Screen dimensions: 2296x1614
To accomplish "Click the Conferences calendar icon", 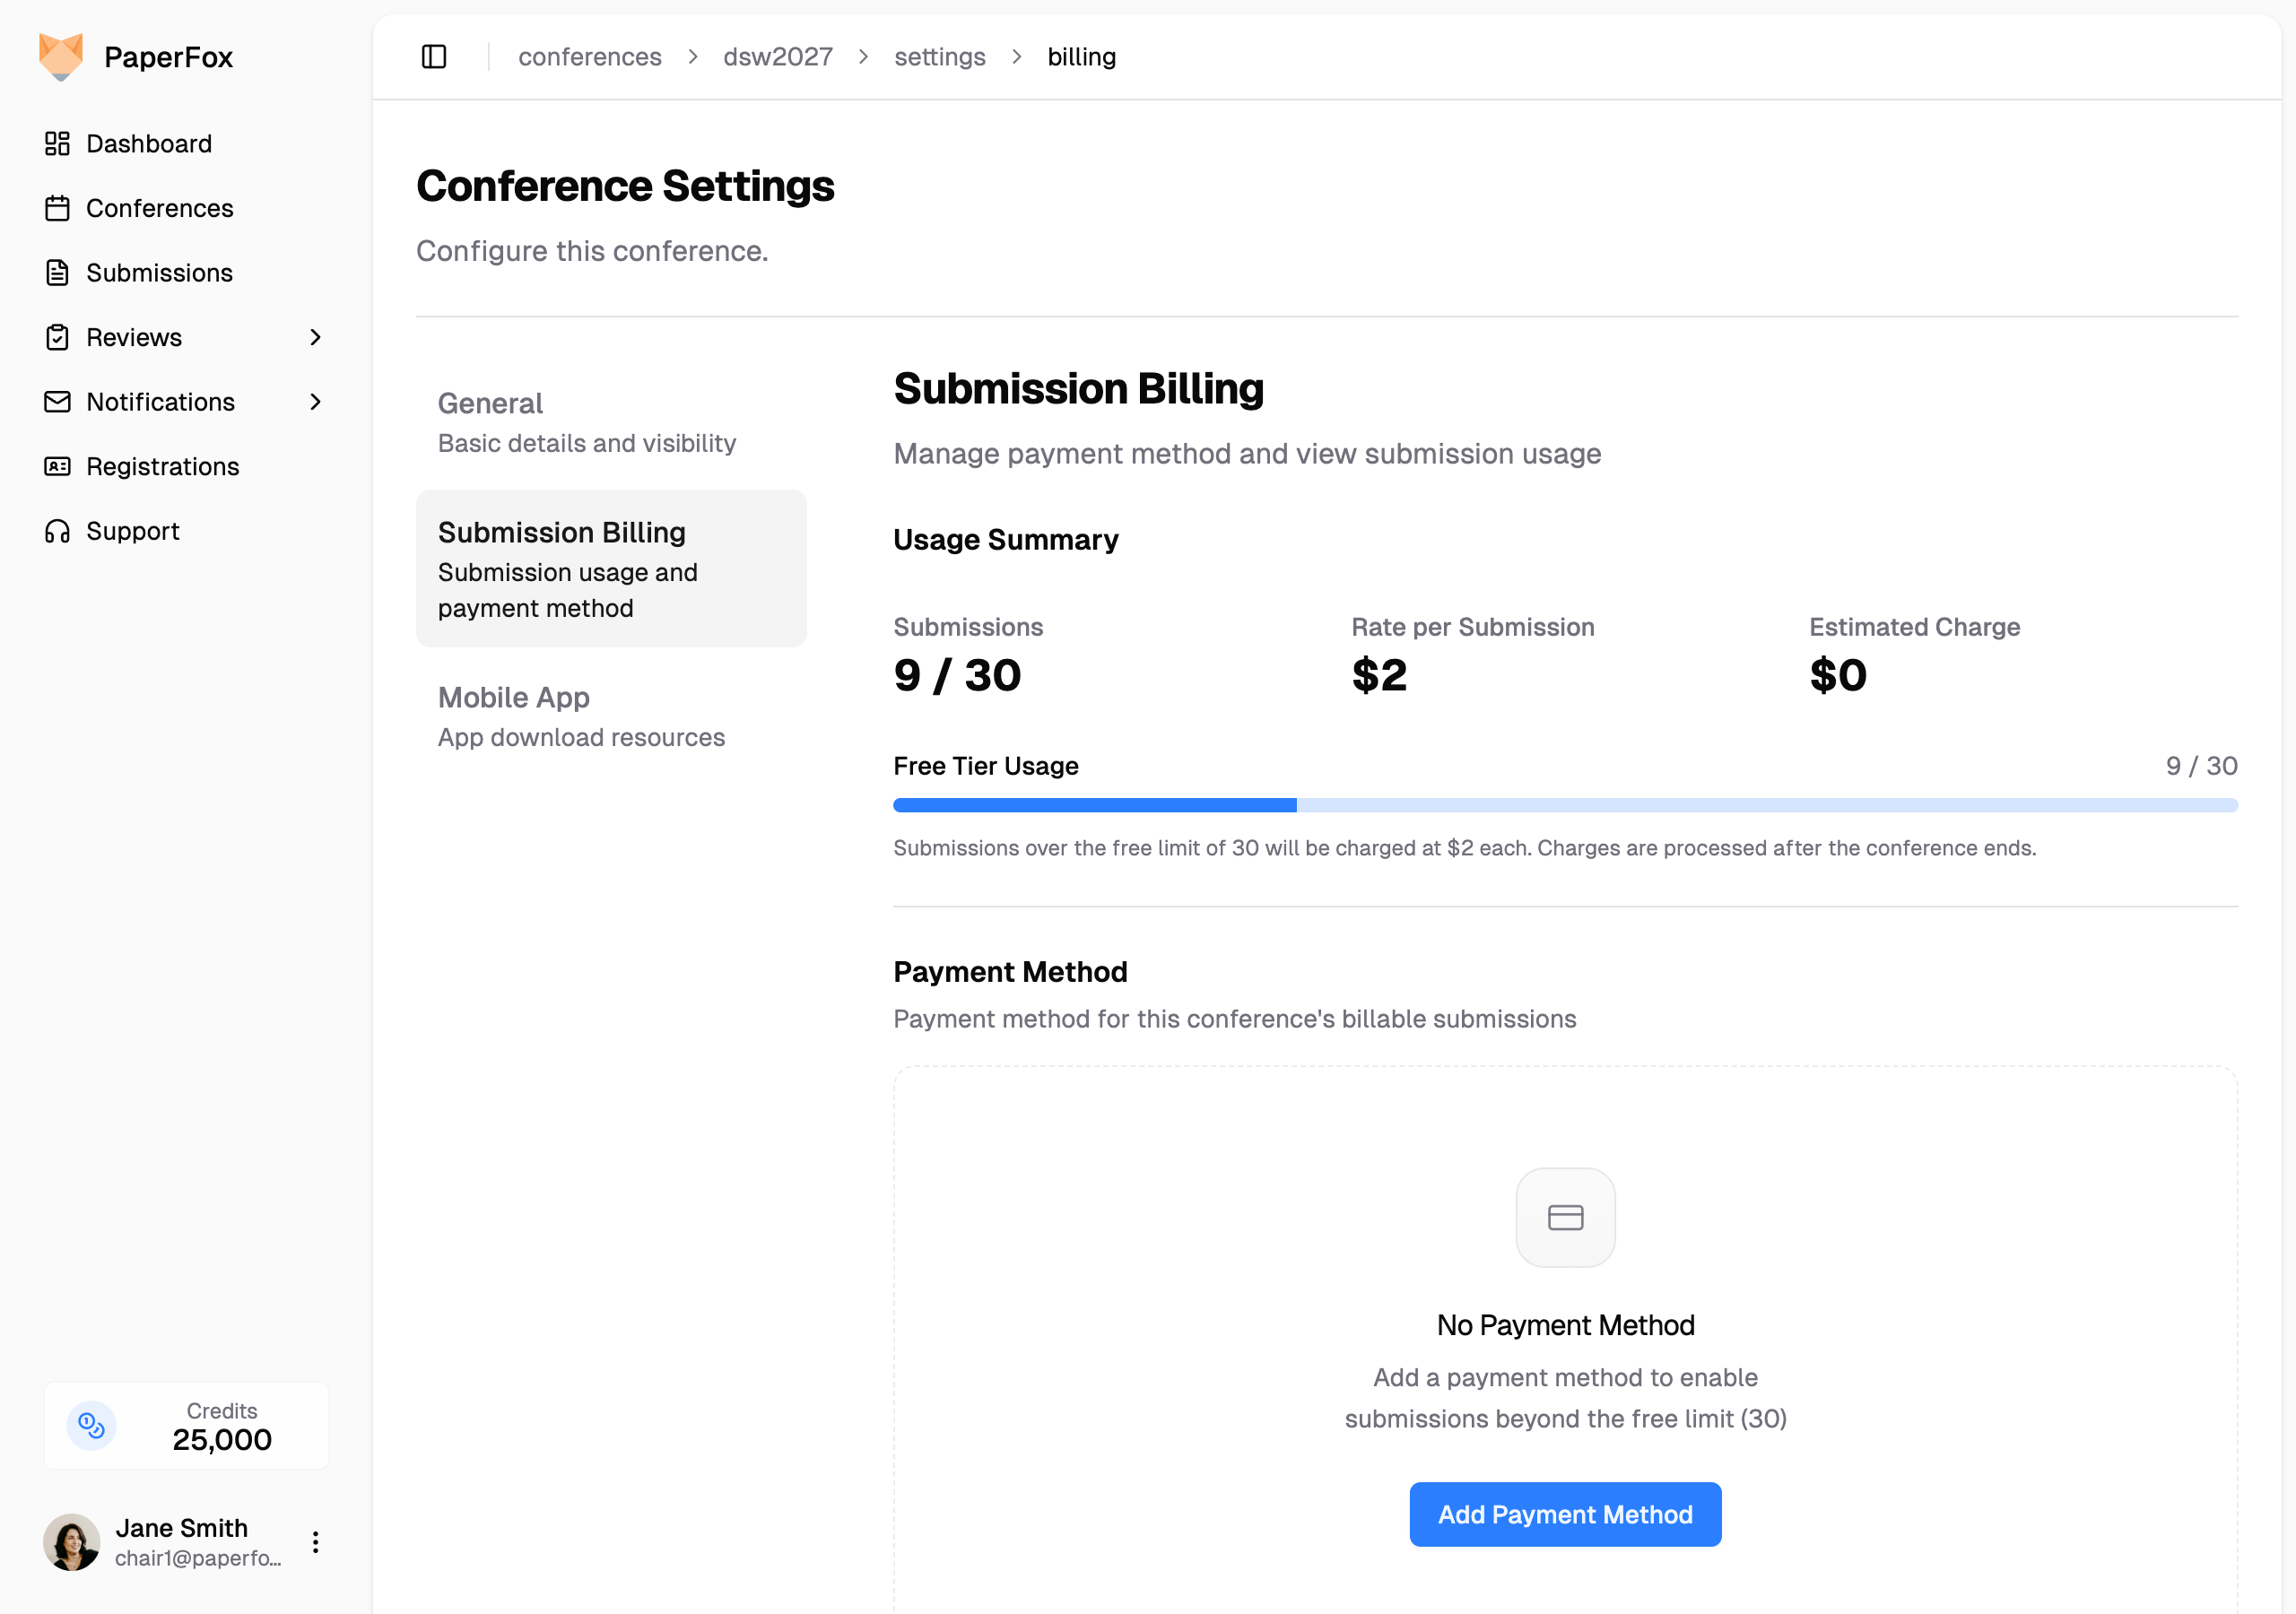I will click(57, 208).
